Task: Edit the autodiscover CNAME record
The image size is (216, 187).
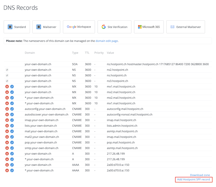Action: coord(12,115)
